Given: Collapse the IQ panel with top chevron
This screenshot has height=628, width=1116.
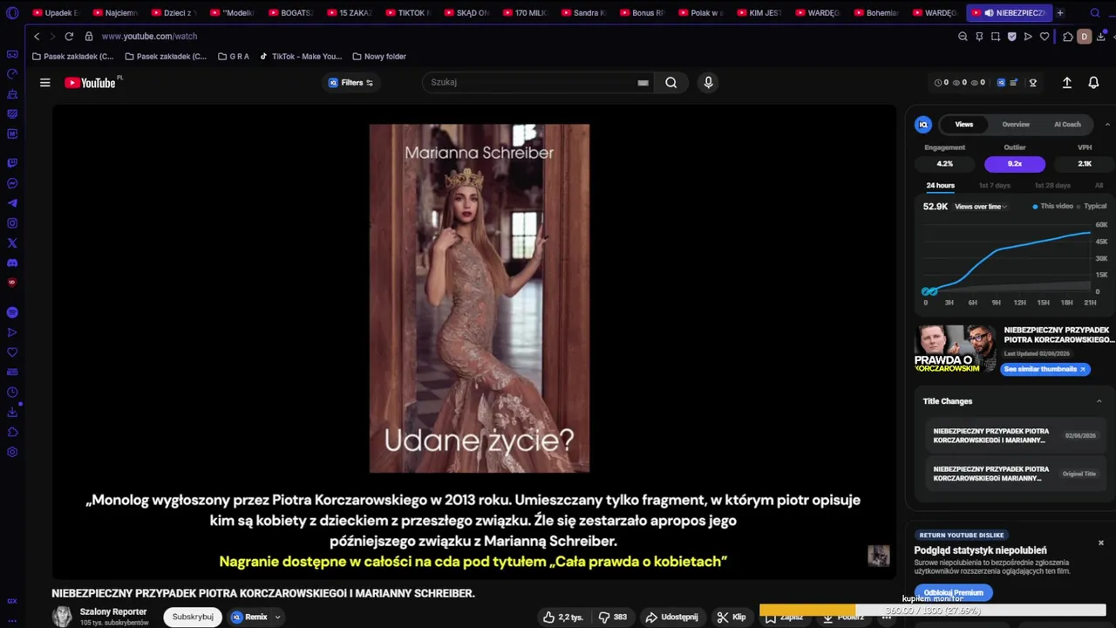Looking at the screenshot, I should (x=1107, y=125).
